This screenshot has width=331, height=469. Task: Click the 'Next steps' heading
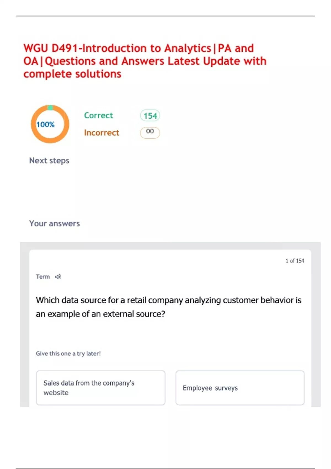[49, 161]
